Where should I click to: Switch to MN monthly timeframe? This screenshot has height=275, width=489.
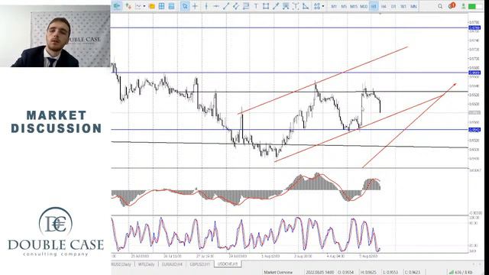[413, 6]
